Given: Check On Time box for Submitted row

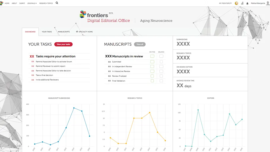Looking at the screenshot, I should click(152, 62).
